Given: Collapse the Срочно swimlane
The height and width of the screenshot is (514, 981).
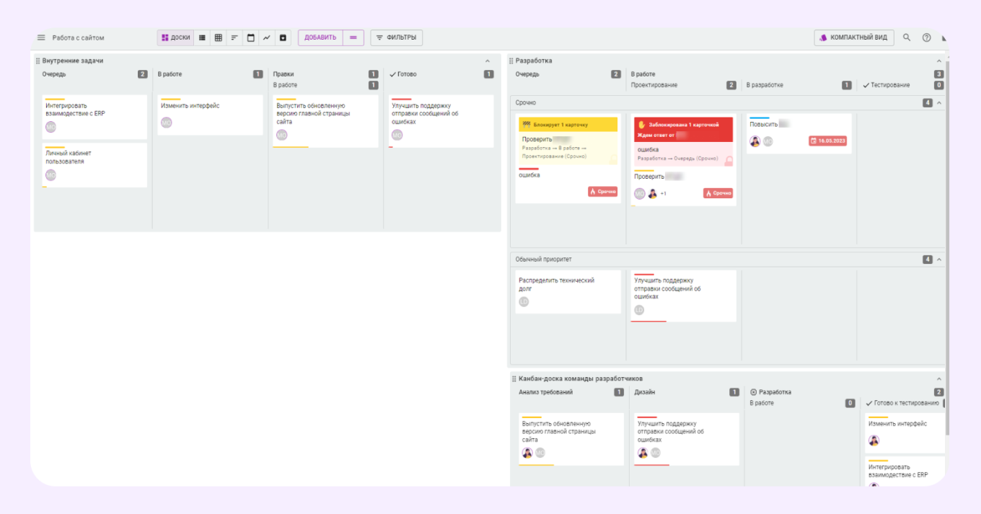Looking at the screenshot, I should click(x=938, y=103).
